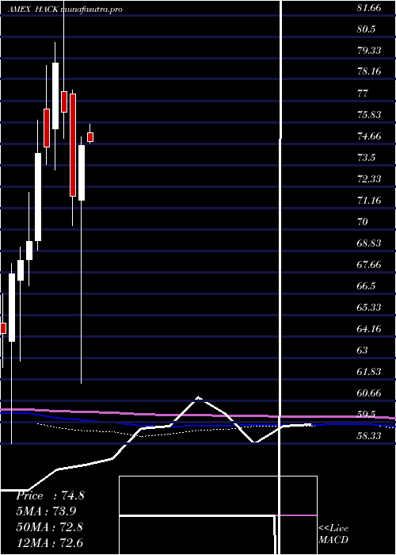
Task: Click the 74.66 price axis label
Action: point(369,136)
